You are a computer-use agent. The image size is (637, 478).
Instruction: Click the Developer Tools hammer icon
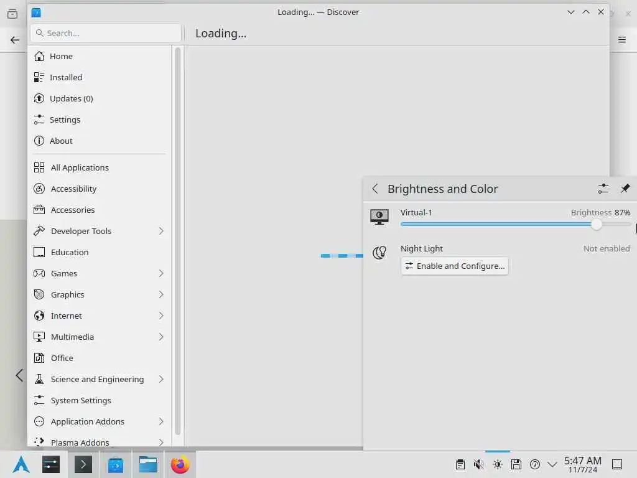(39, 231)
